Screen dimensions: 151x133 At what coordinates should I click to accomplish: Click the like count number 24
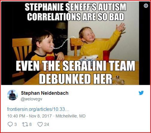(47, 124)
